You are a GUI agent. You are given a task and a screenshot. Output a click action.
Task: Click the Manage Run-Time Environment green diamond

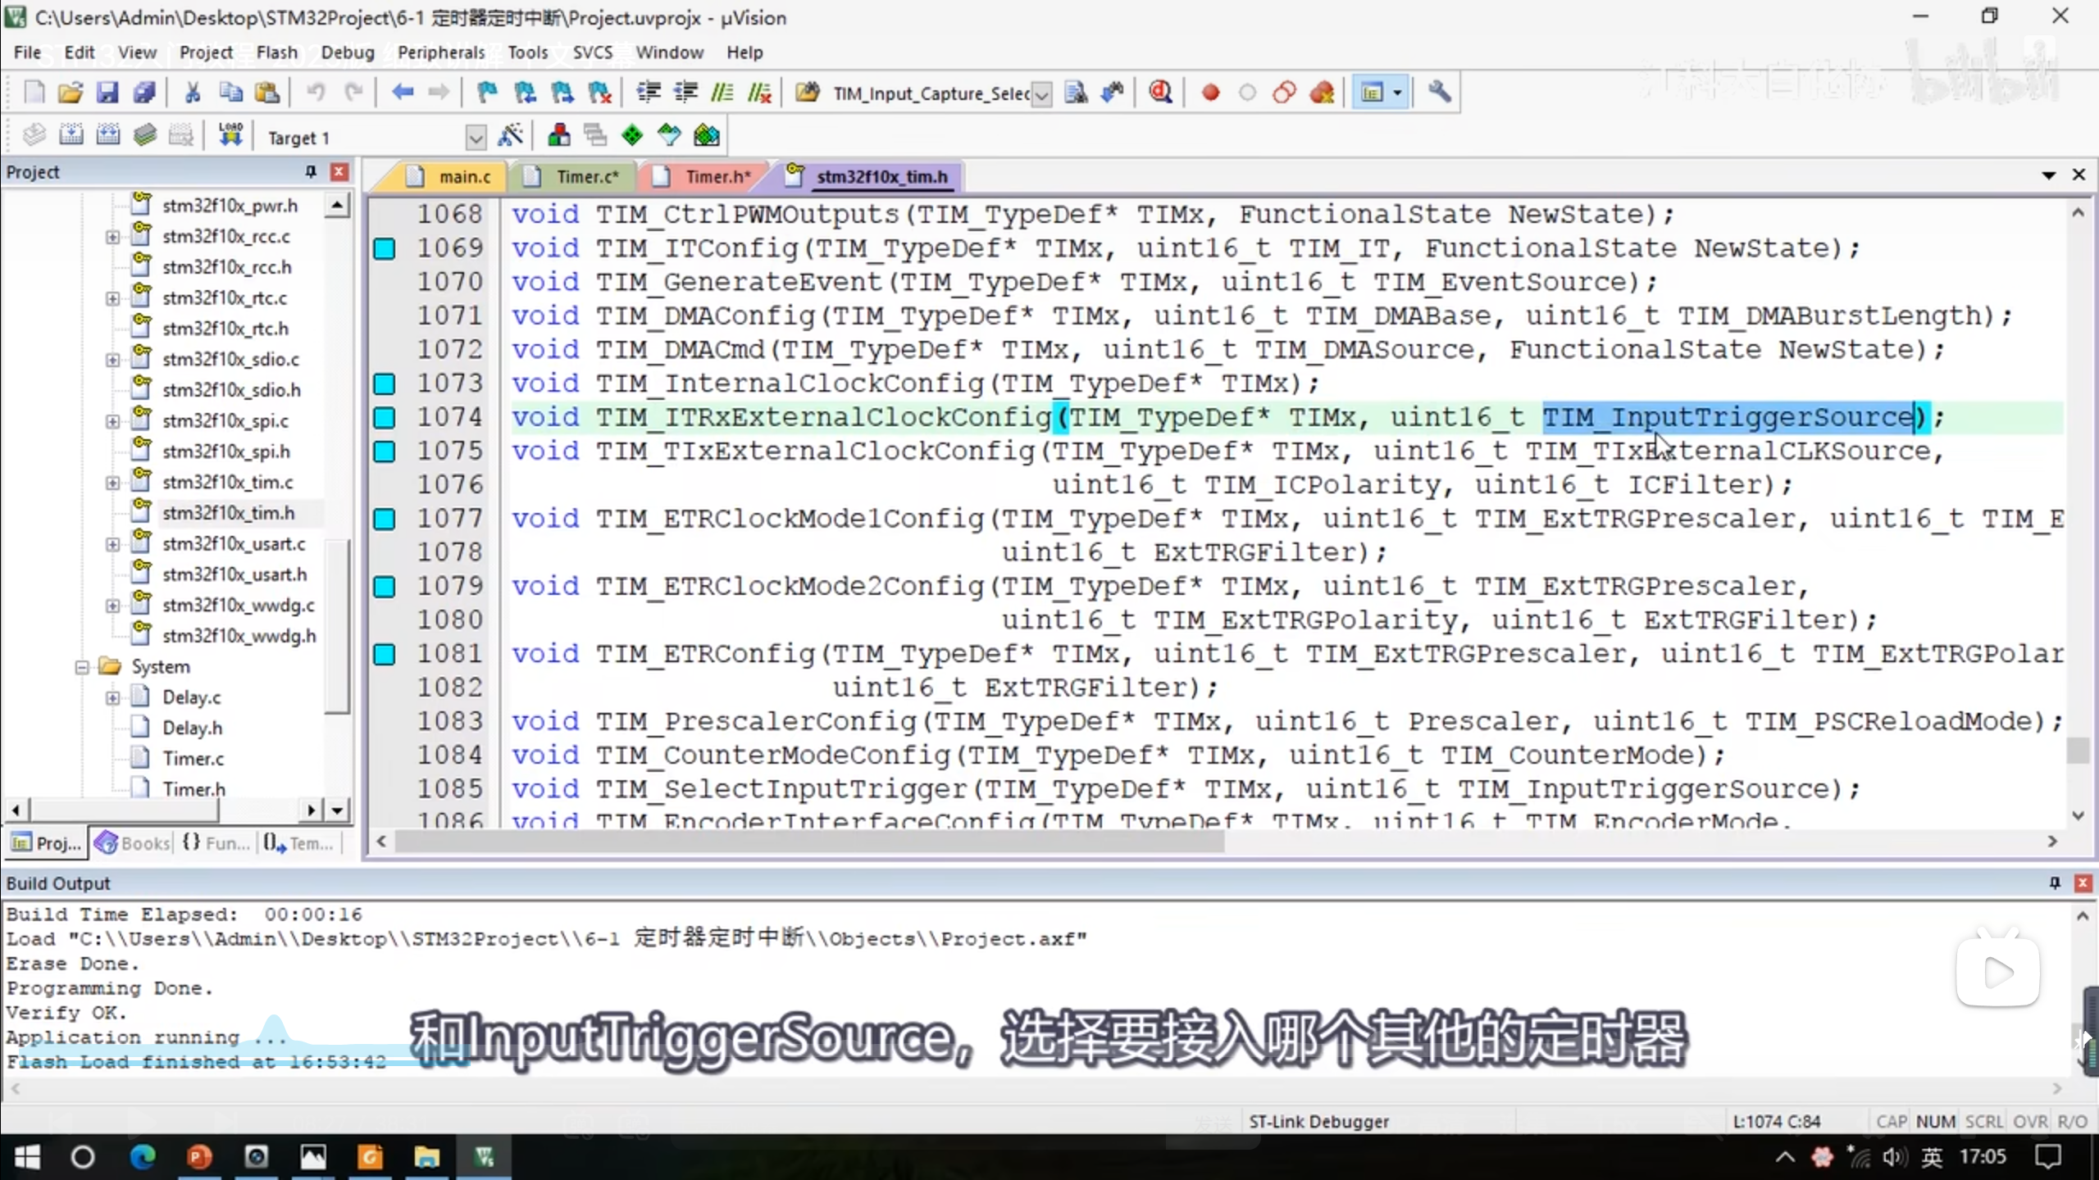632,135
